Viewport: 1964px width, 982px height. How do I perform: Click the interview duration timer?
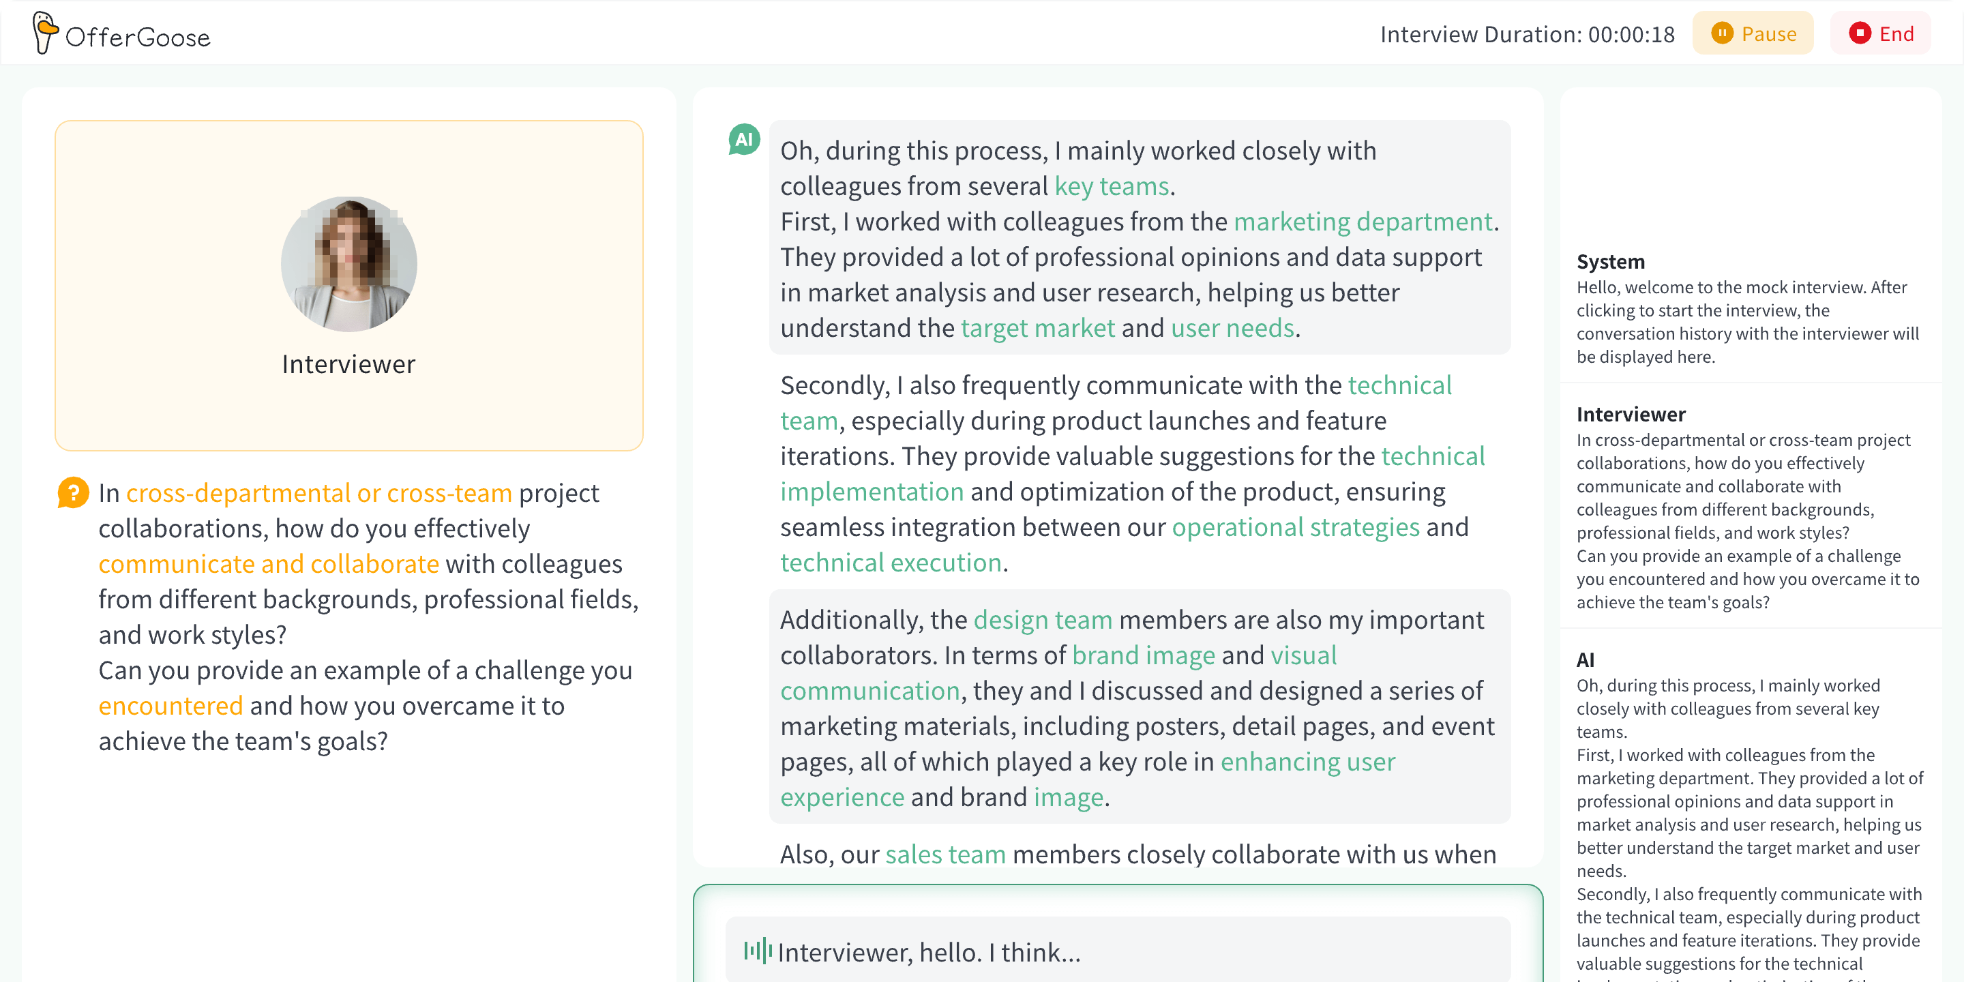point(1527,34)
